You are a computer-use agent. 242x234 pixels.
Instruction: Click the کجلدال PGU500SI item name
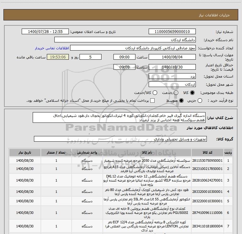tap(147, 213)
